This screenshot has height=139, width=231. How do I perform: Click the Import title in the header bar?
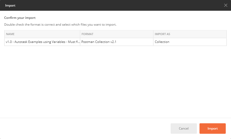[10, 5]
